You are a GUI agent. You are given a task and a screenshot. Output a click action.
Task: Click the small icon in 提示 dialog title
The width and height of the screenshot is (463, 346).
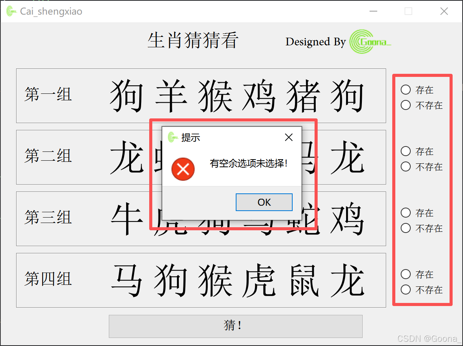[x=172, y=137]
